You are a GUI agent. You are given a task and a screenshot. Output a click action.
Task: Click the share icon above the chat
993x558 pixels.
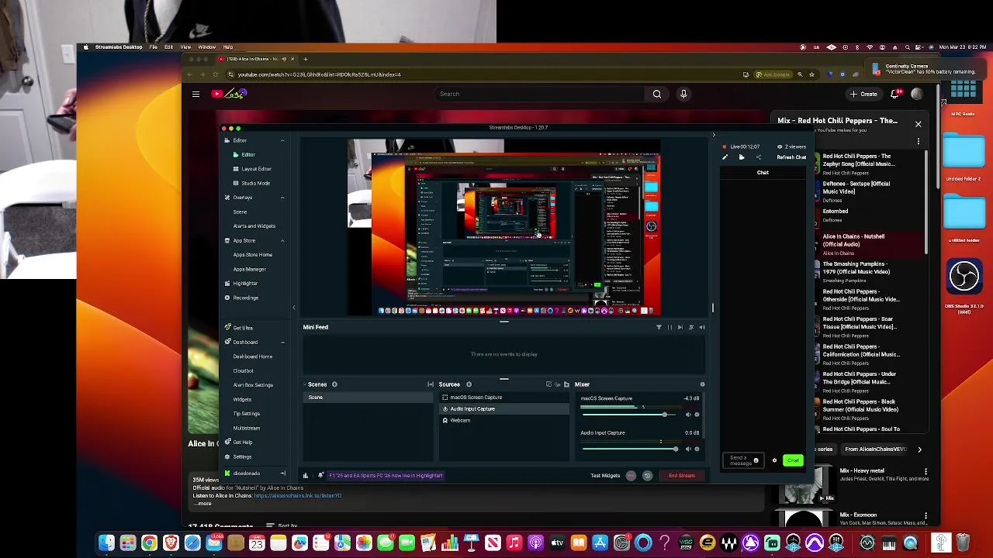(759, 157)
